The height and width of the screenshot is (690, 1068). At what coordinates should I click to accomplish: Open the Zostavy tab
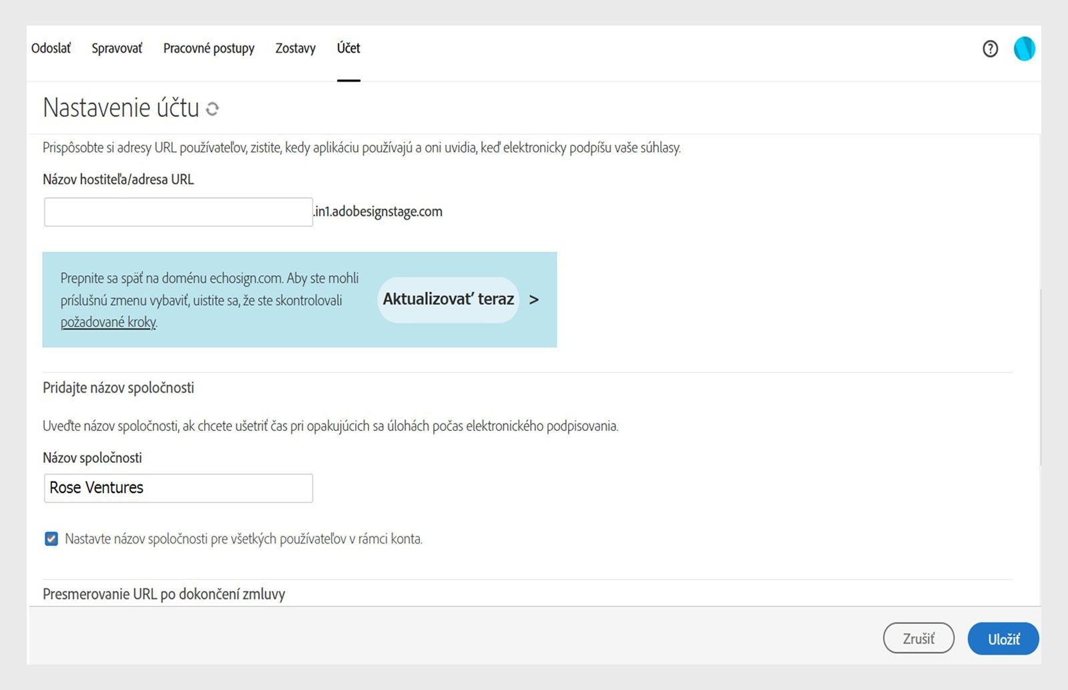coord(295,48)
